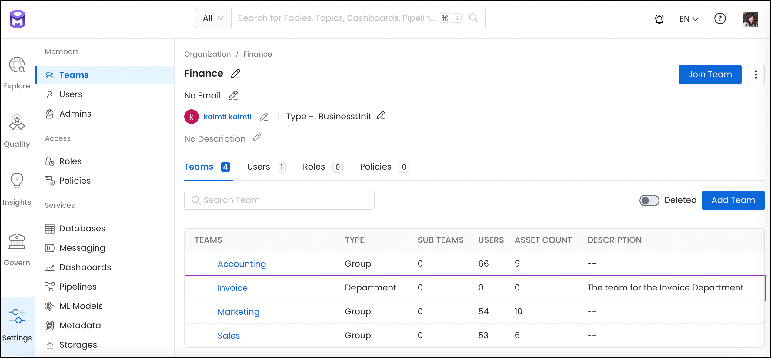The image size is (771, 358).
Task: Click the Join Team button
Action: (710, 75)
